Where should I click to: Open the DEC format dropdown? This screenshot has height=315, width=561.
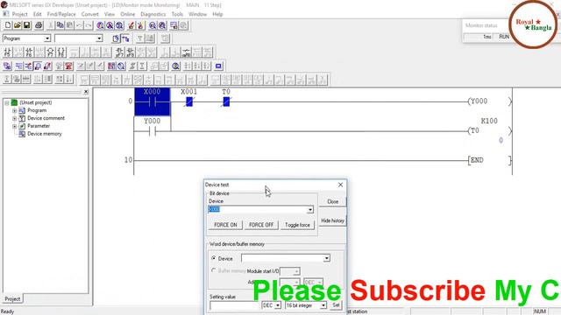pos(278,305)
